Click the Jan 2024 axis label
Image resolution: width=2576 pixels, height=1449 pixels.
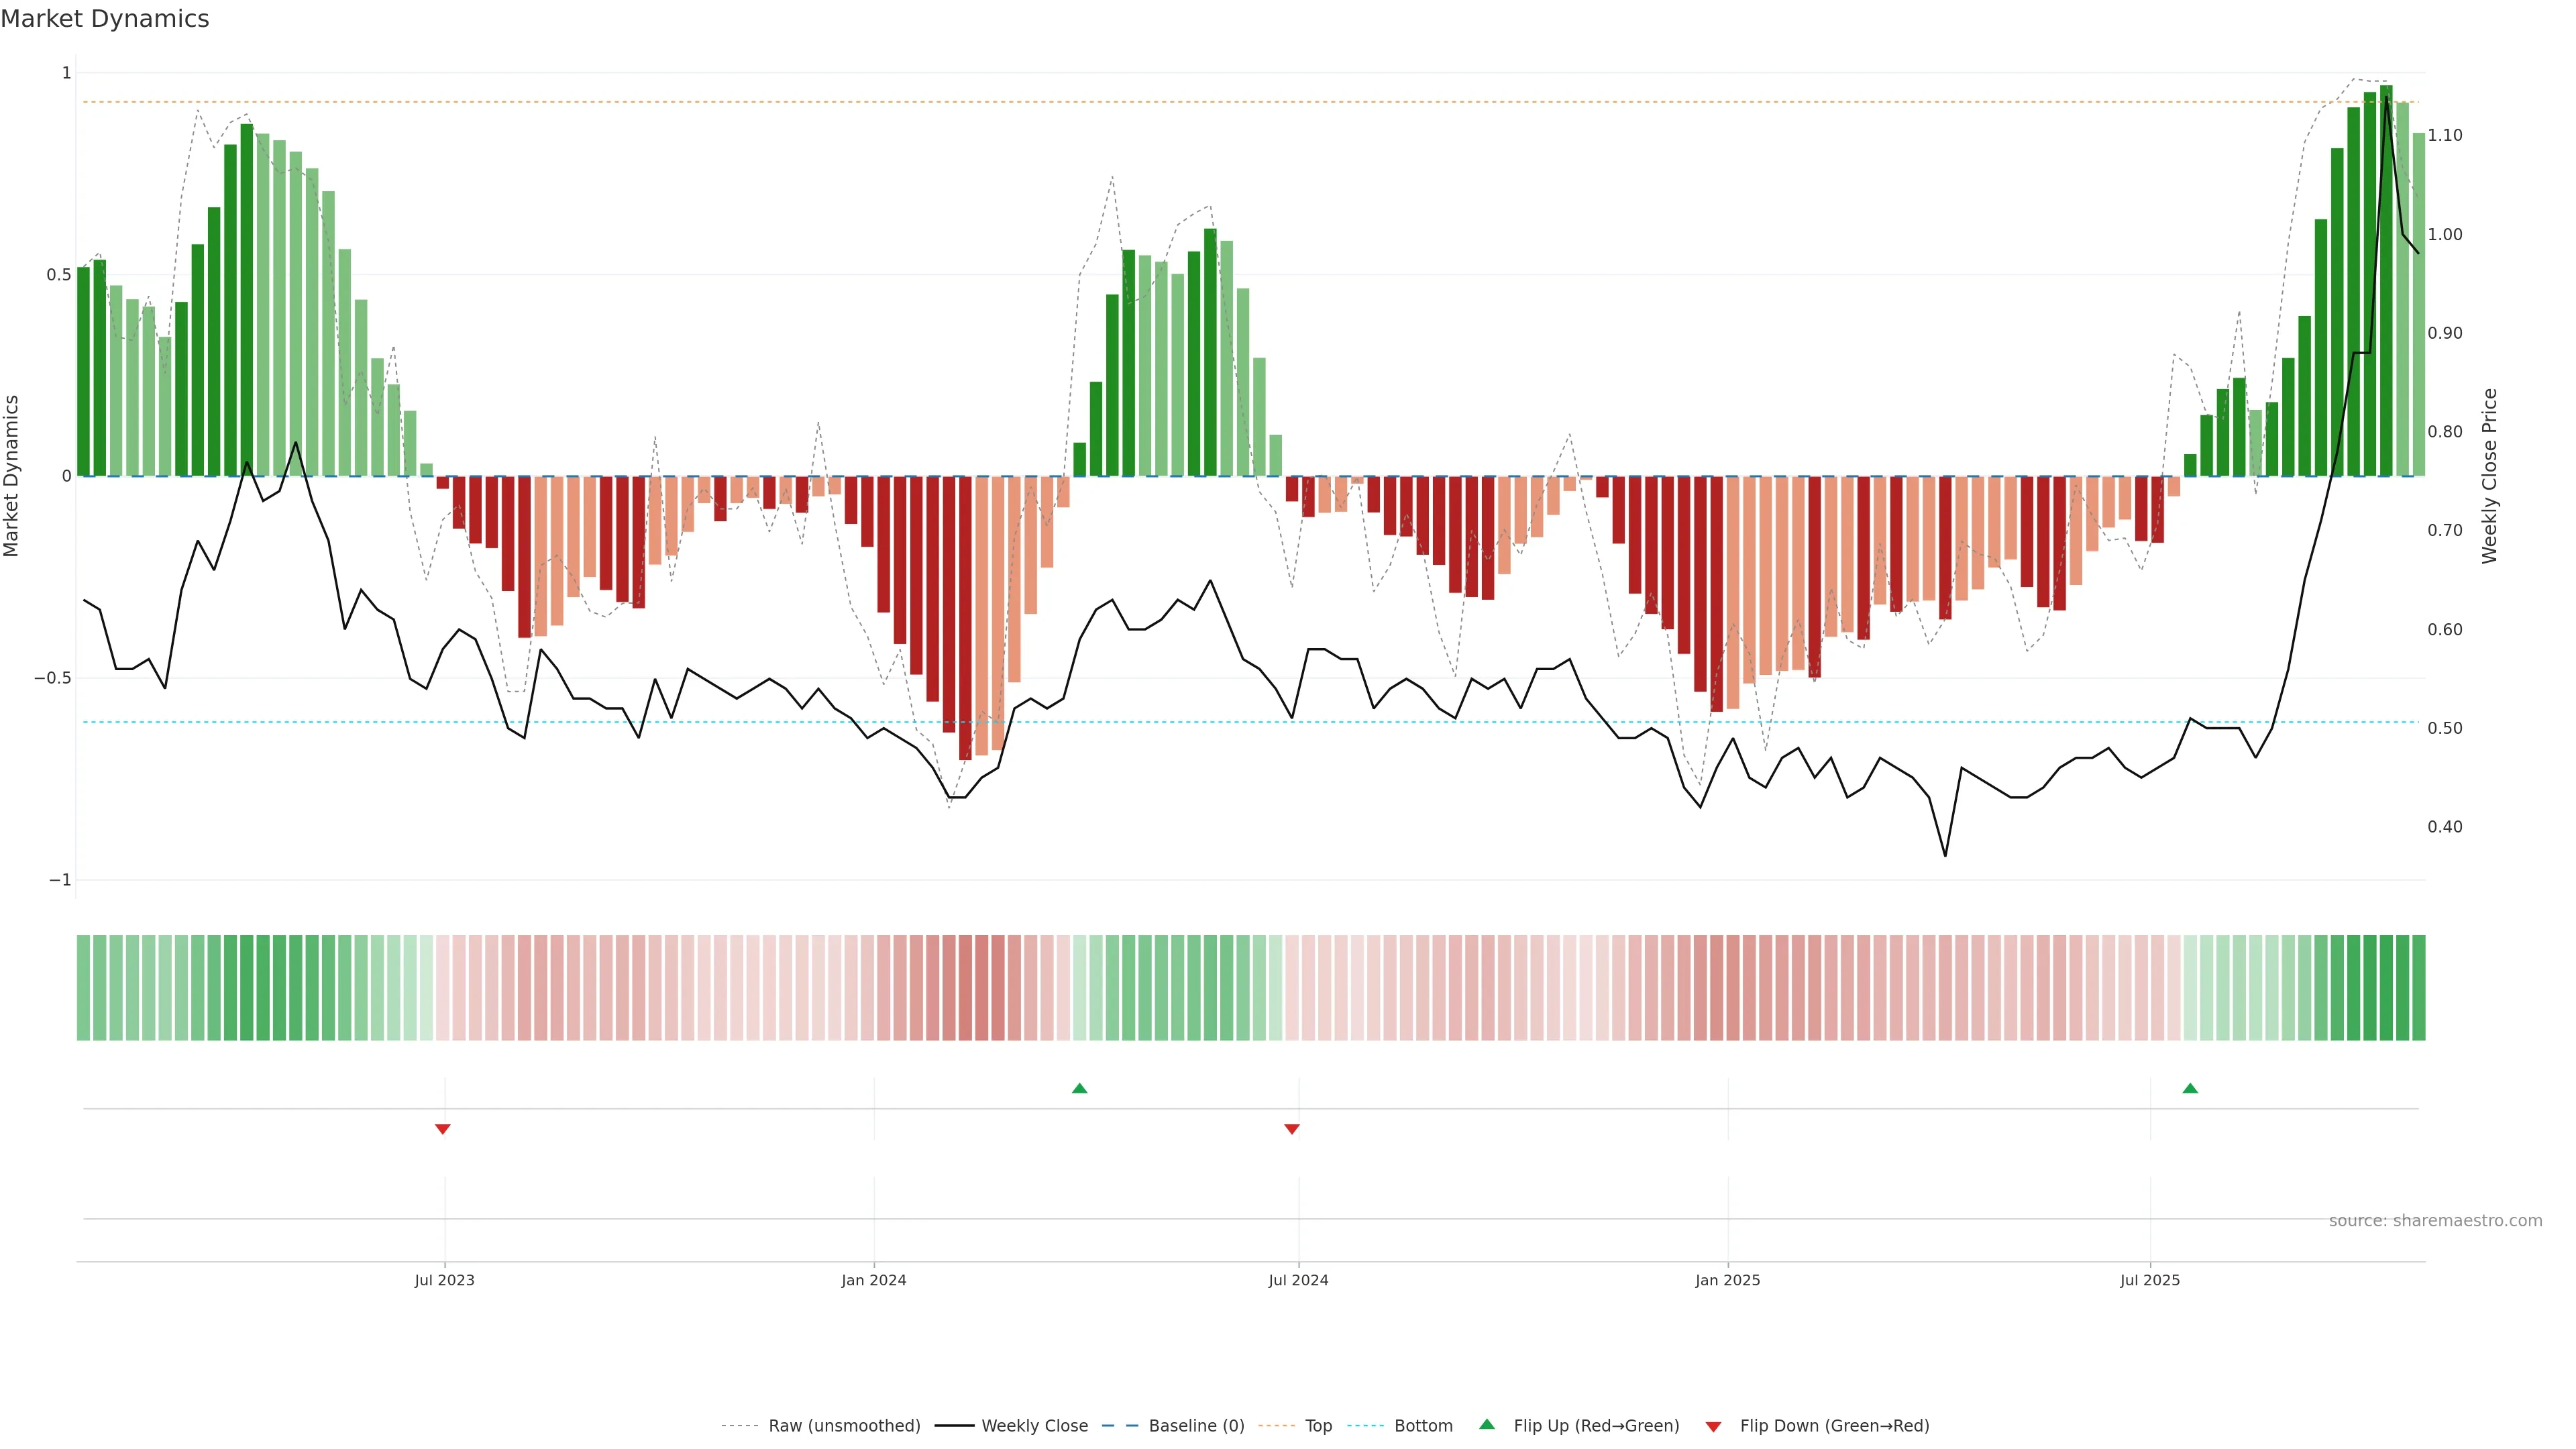click(874, 1280)
